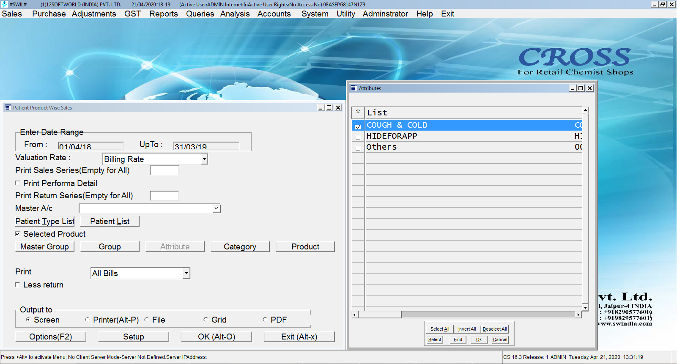Image resolution: width=677 pixels, height=364 pixels.
Task: Select the Grid output radio button
Action: [x=206, y=320]
